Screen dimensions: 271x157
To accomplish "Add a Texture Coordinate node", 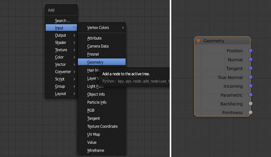I will click(102, 126).
